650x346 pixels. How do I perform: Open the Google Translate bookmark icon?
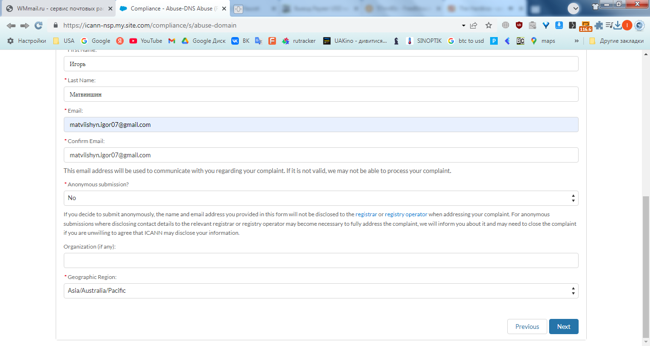point(258,41)
